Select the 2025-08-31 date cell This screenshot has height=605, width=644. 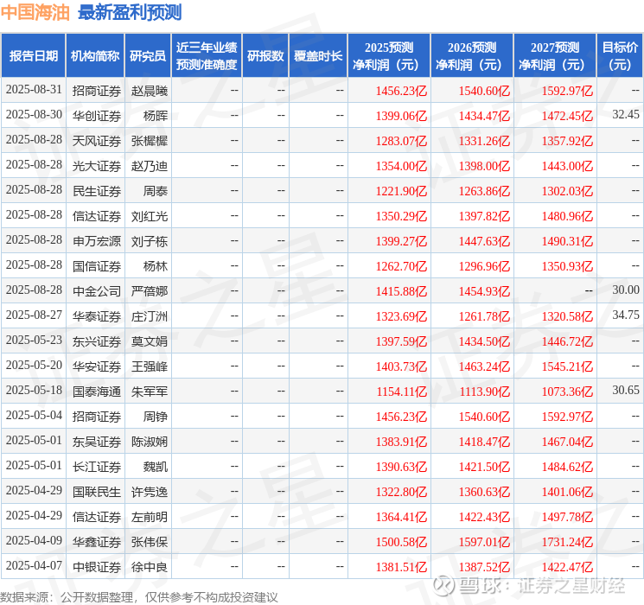coord(34,90)
